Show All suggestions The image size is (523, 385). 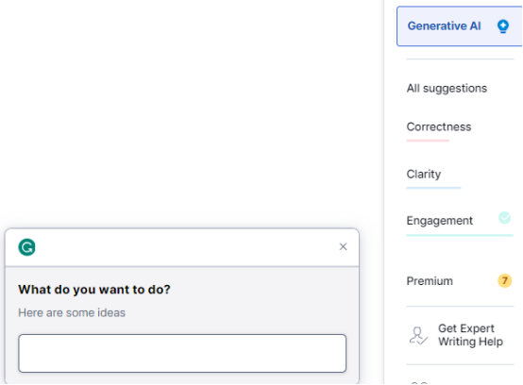[x=447, y=89]
